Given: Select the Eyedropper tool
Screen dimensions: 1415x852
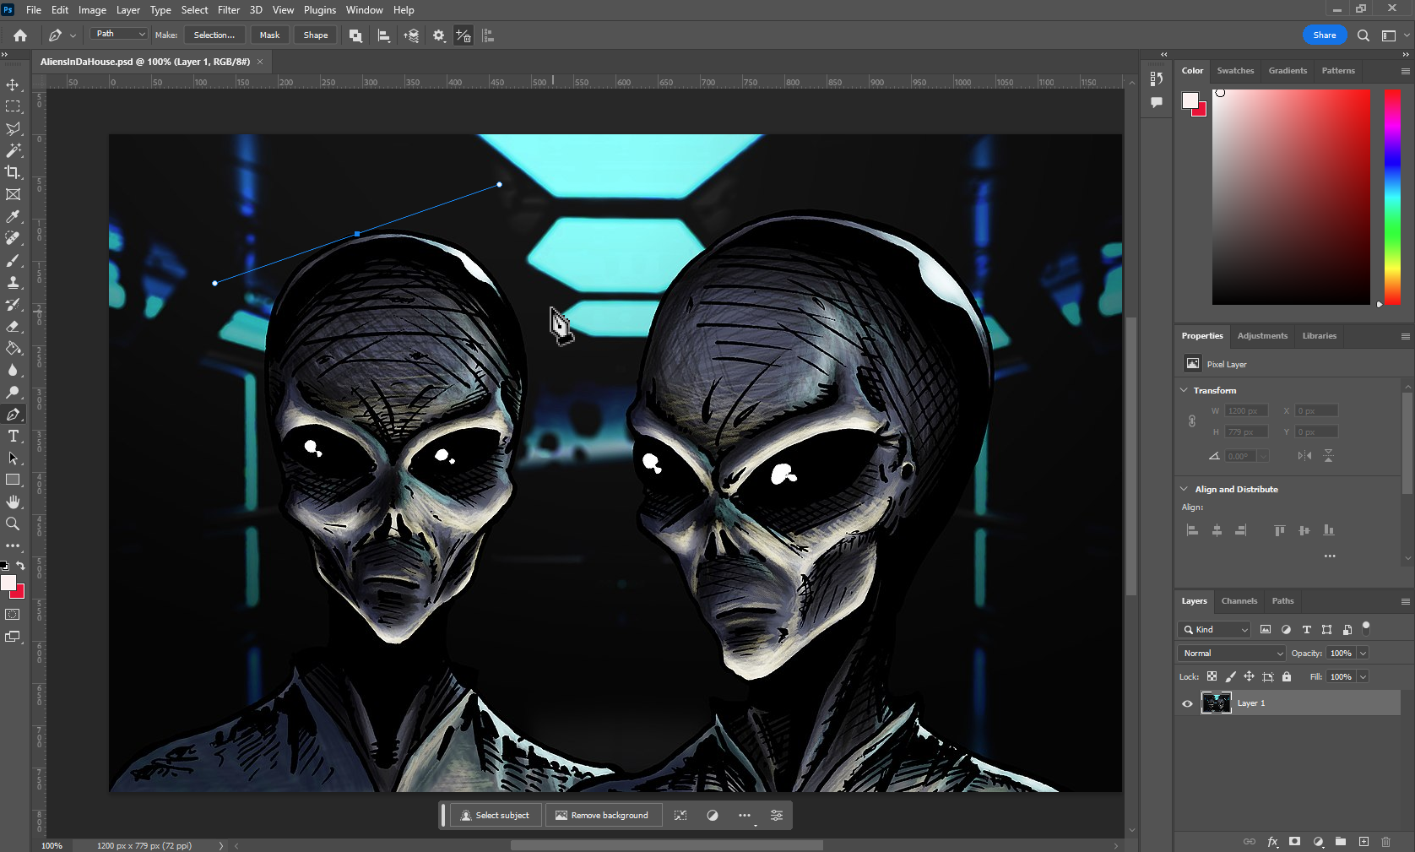Looking at the screenshot, I should point(13,216).
